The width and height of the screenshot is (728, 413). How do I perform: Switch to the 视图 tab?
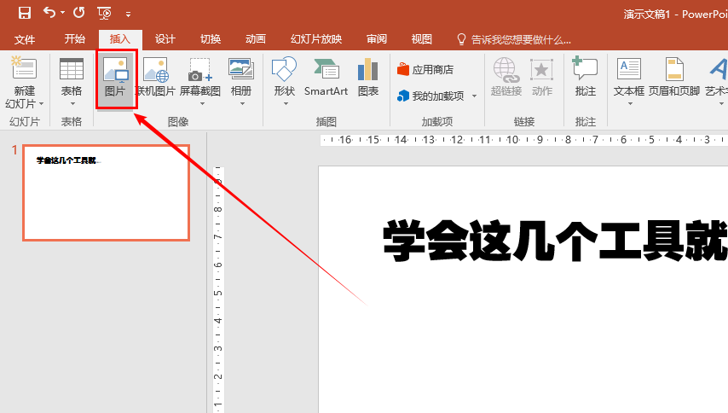click(x=422, y=39)
